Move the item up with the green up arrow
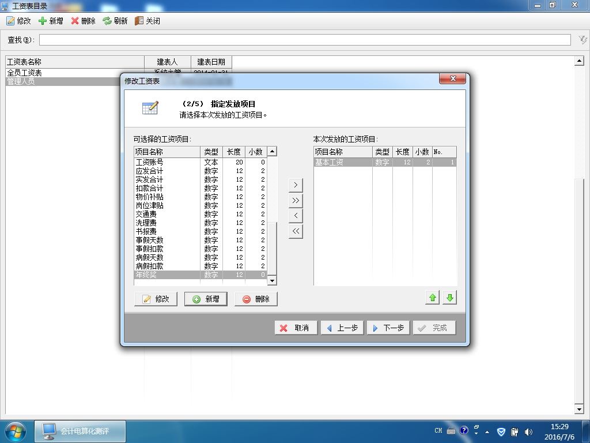The height and width of the screenshot is (443, 590). pyautogui.click(x=432, y=298)
